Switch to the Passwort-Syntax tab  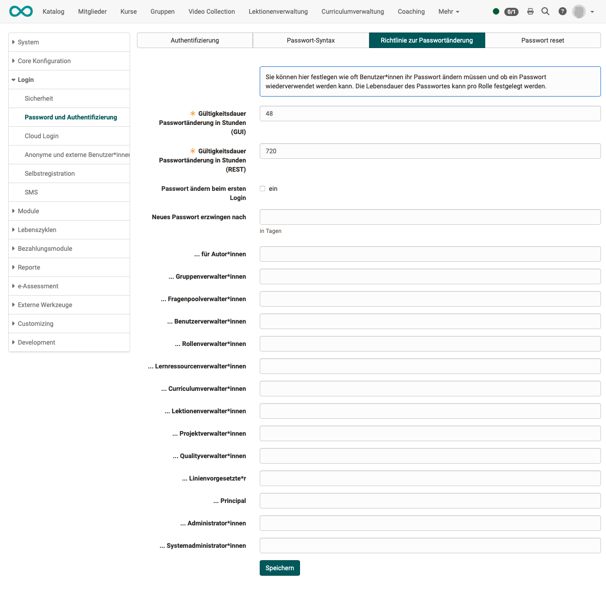(311, 40)
